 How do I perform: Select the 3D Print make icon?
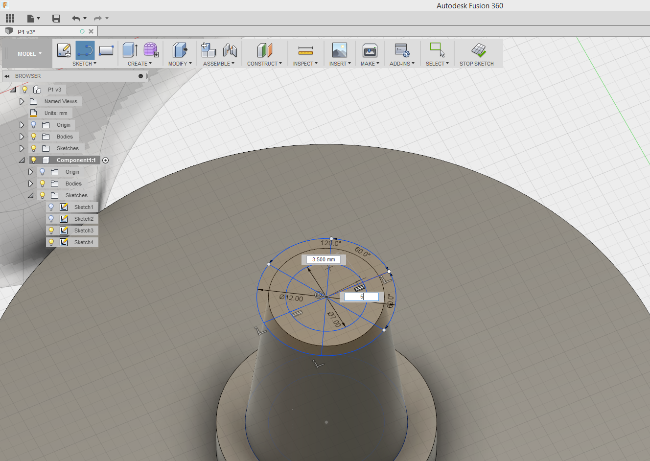coord(370,50)
